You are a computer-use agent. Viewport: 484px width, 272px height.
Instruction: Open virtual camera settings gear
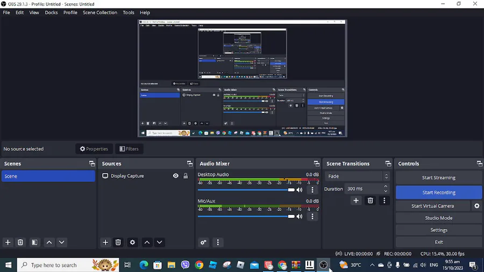point(477,206)
